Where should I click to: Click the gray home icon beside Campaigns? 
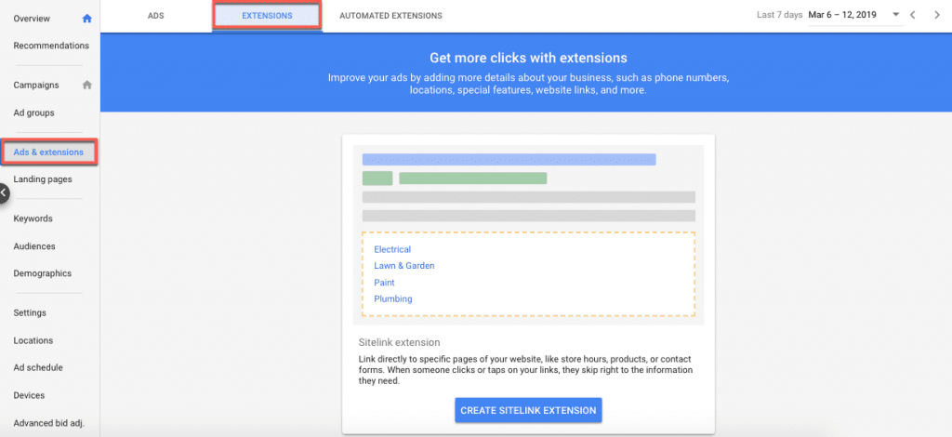pos(86,85)
